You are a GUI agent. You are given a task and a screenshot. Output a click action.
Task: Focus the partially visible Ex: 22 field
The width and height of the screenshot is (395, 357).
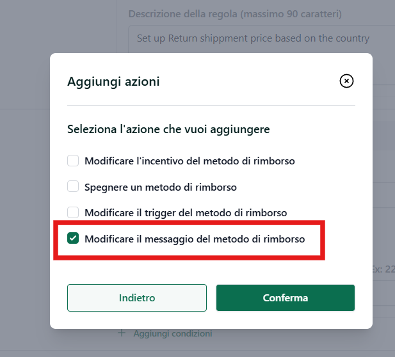coord(383,269)
